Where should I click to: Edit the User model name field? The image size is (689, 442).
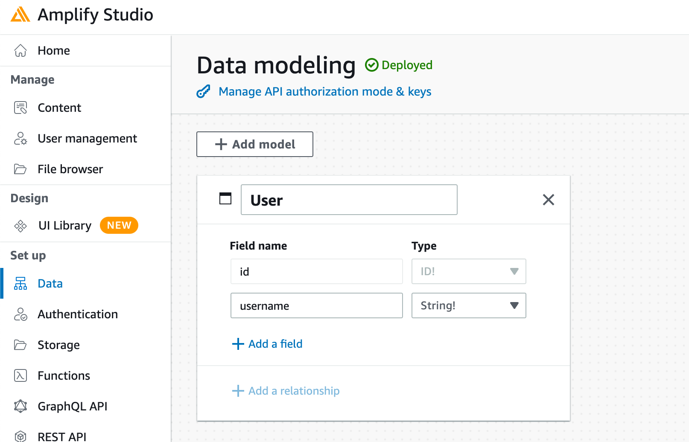[x=349, y=200]
